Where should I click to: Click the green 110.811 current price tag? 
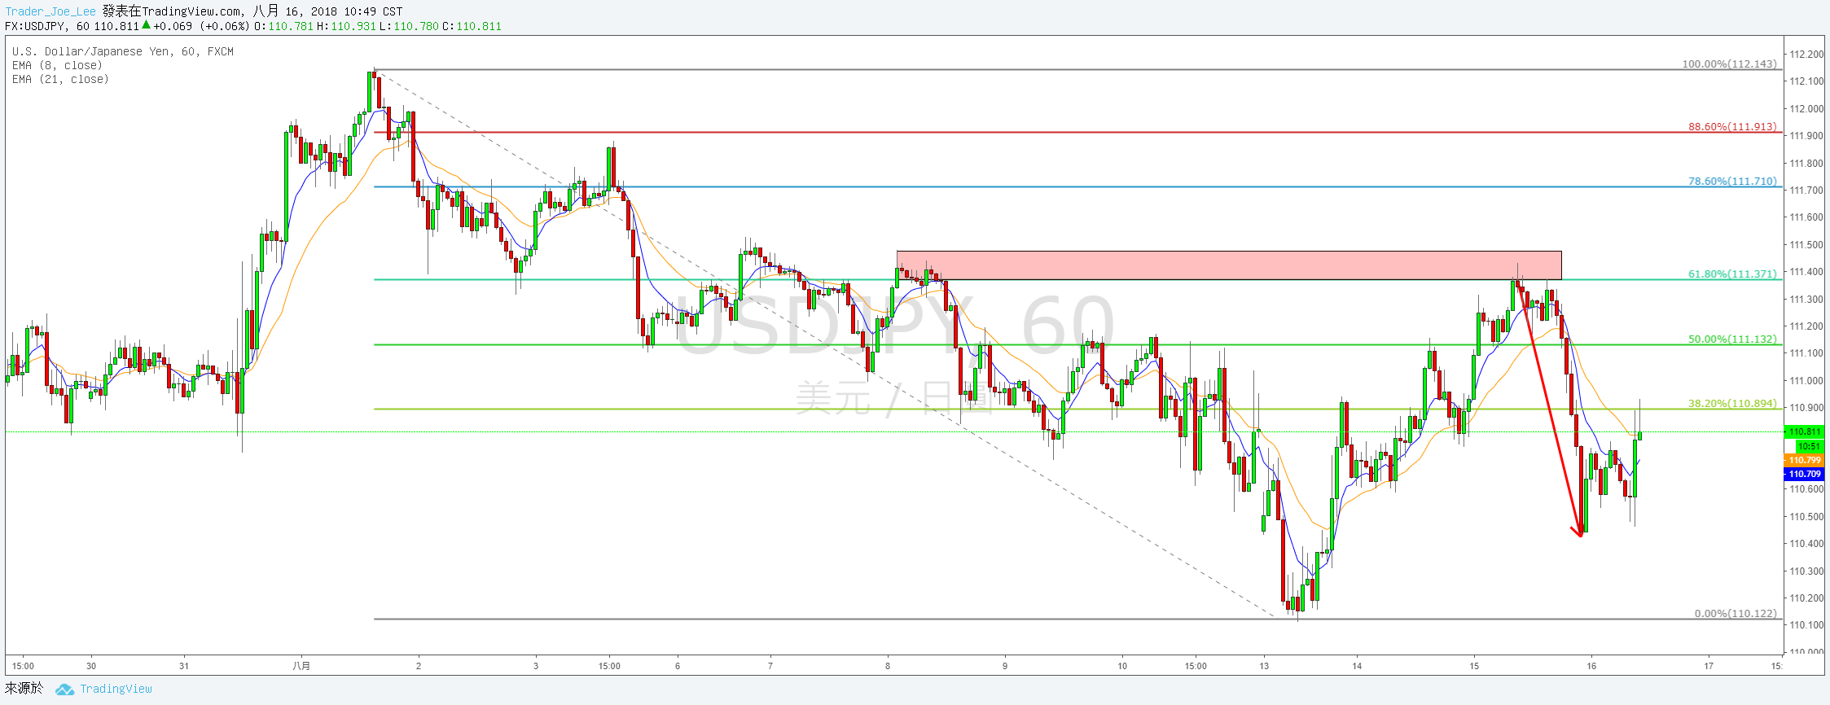pyautogui.click(x=1805, y=431)
